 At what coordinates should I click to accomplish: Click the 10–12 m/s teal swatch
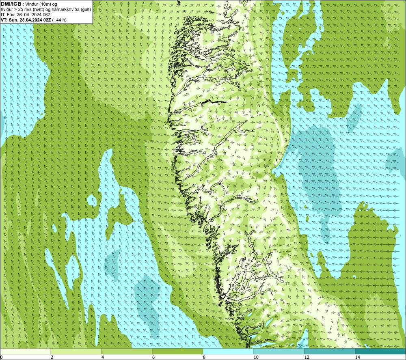pos(279,351)
